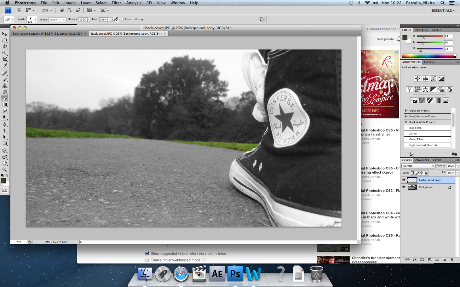Add a Brightness/Contrast adjustment

point(417,78)
